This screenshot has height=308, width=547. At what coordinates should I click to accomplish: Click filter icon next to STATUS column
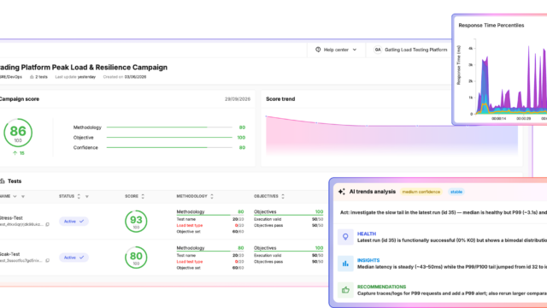click(87, 196)
